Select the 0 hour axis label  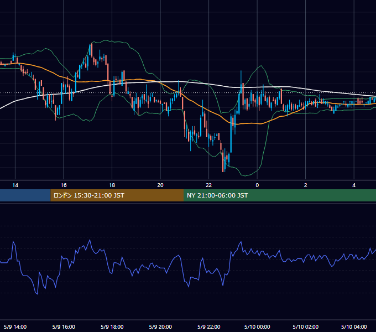tap(257, 185)
